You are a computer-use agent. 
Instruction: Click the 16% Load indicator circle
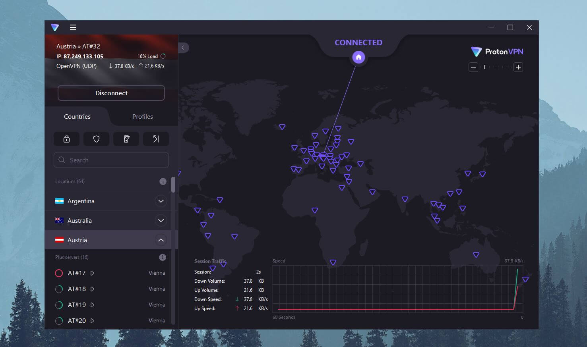coord(163,56)
